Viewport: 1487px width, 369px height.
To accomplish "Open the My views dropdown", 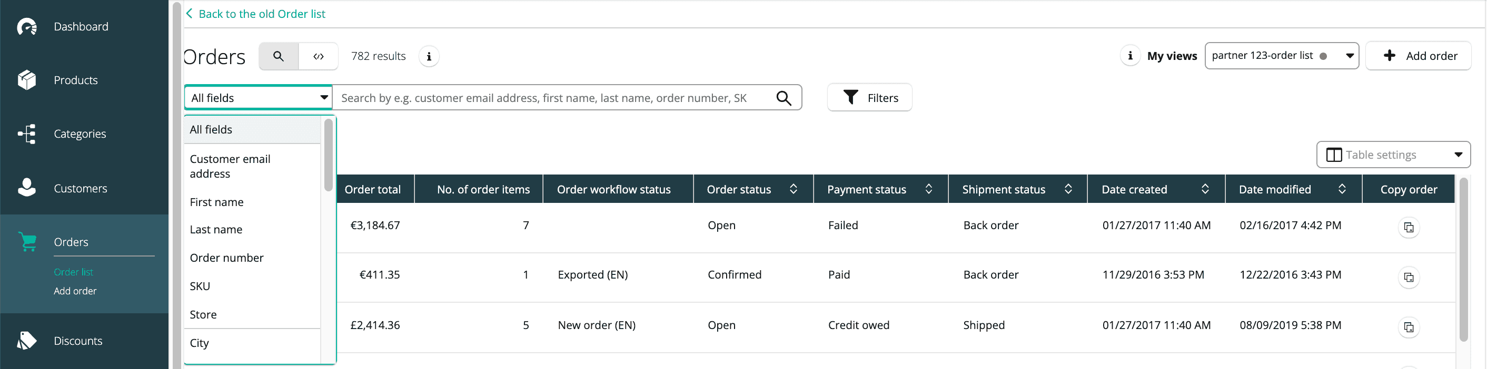I will coord(1281,56).
